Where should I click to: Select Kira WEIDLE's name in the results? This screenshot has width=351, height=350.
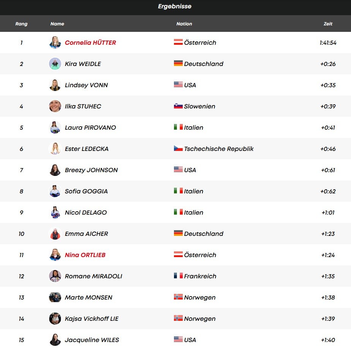[83, 64]
